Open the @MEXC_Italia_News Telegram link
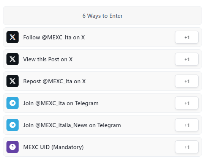The height and width of the screenshot is (159, 205). [x=61, y=125]
